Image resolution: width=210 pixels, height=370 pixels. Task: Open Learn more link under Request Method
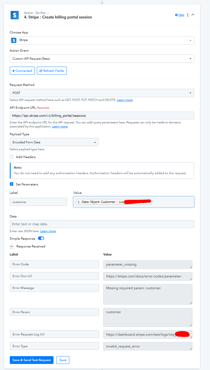tap(125, 100)
